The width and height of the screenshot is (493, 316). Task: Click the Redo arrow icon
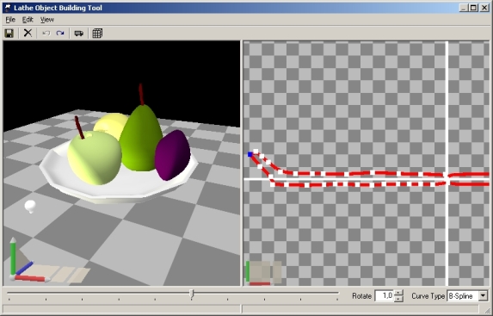coord(60,33)
